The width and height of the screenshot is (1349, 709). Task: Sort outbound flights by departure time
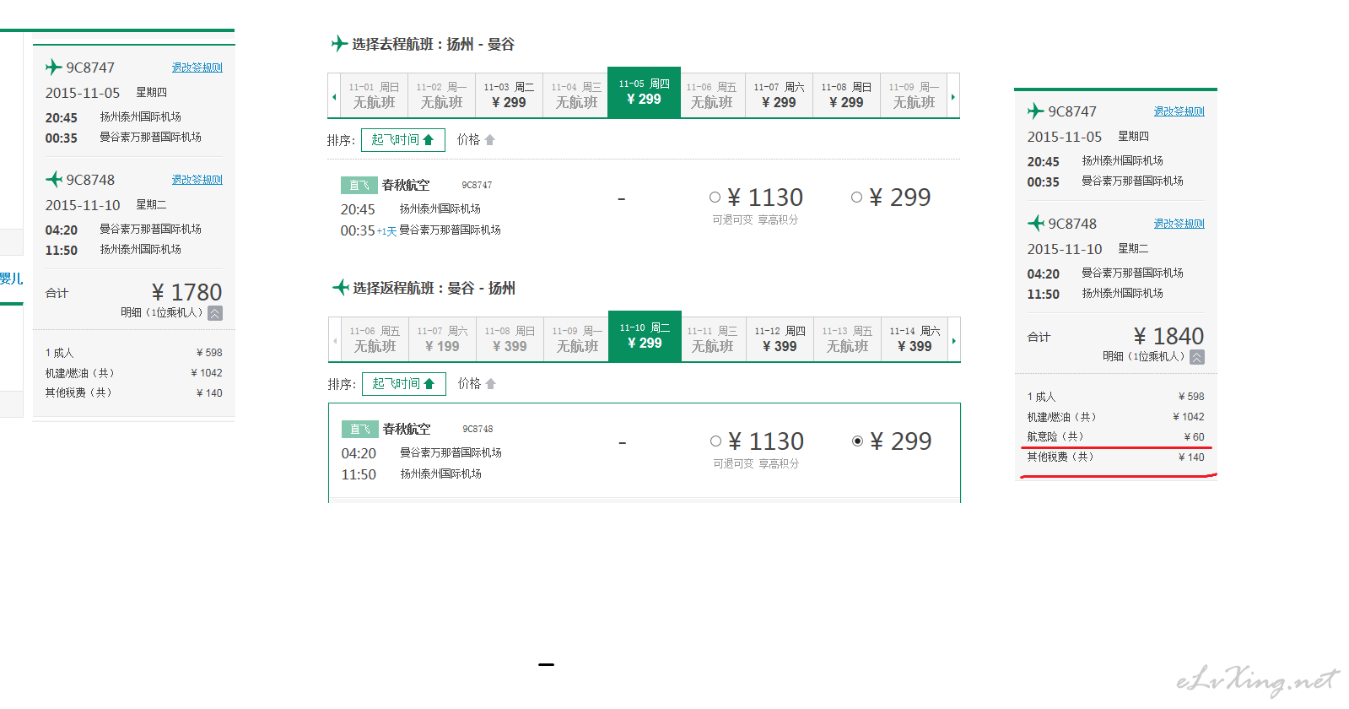pyautogui.click(x=403, y=140)
